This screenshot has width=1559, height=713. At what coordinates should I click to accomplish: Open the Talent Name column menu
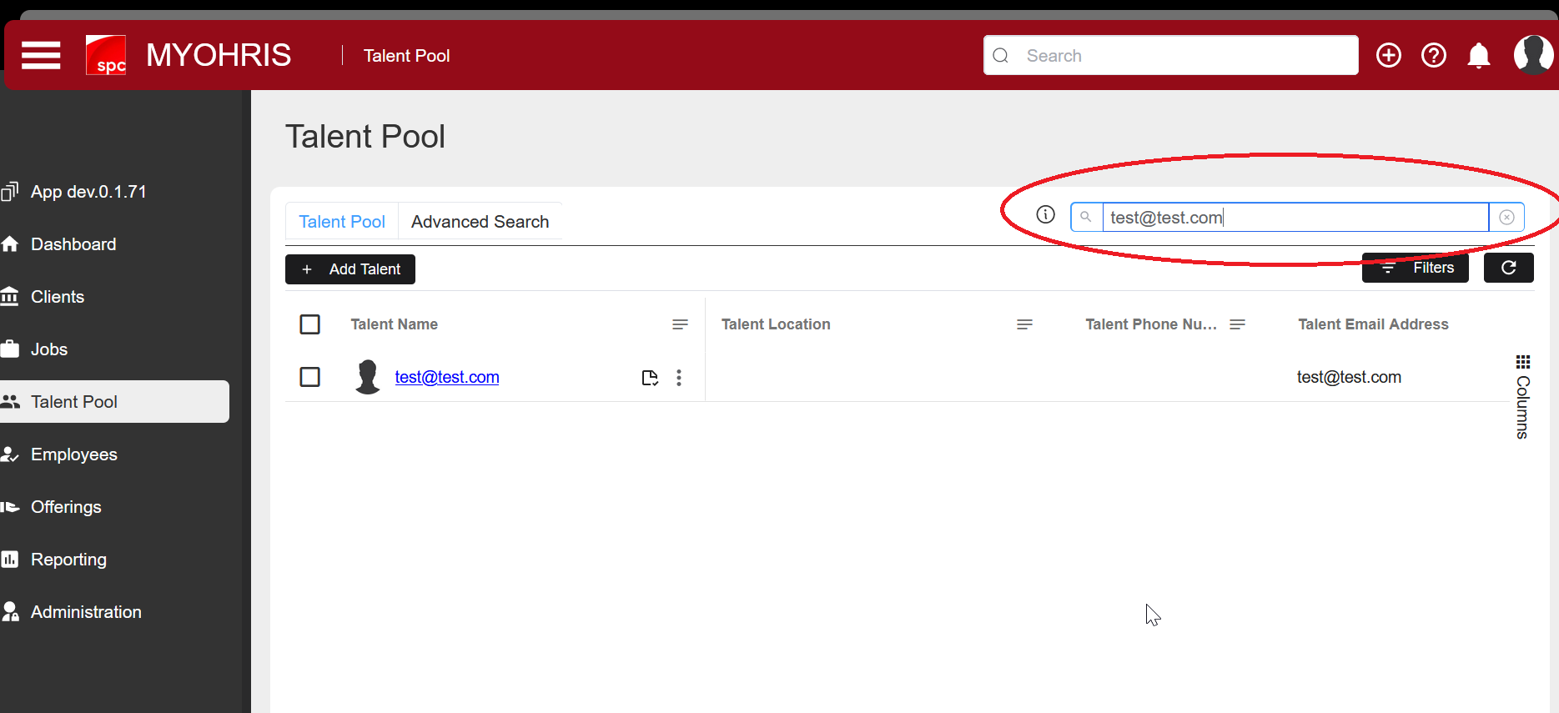tap(680, 324)
